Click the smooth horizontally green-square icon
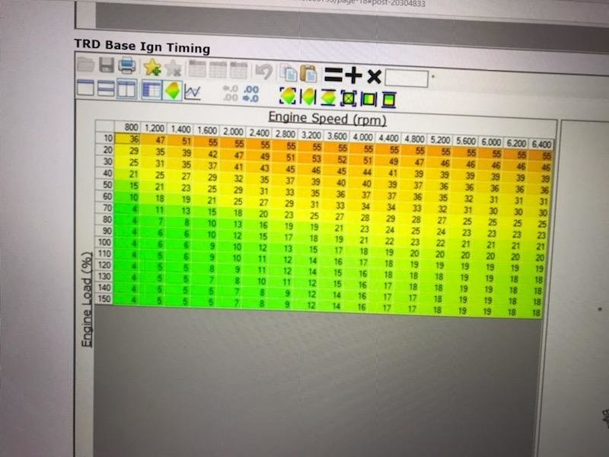This screenshot has width=609, height=457. (x=368, y=100)
